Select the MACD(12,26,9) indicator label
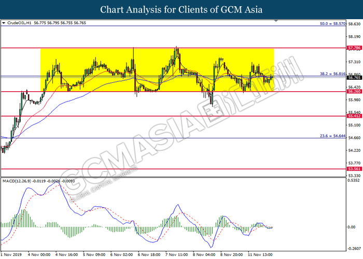Viewport: 363px width, 259px height. point(17,181)
